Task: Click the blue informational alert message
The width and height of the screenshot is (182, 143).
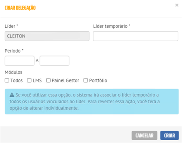Action: [x=92, y=102]
